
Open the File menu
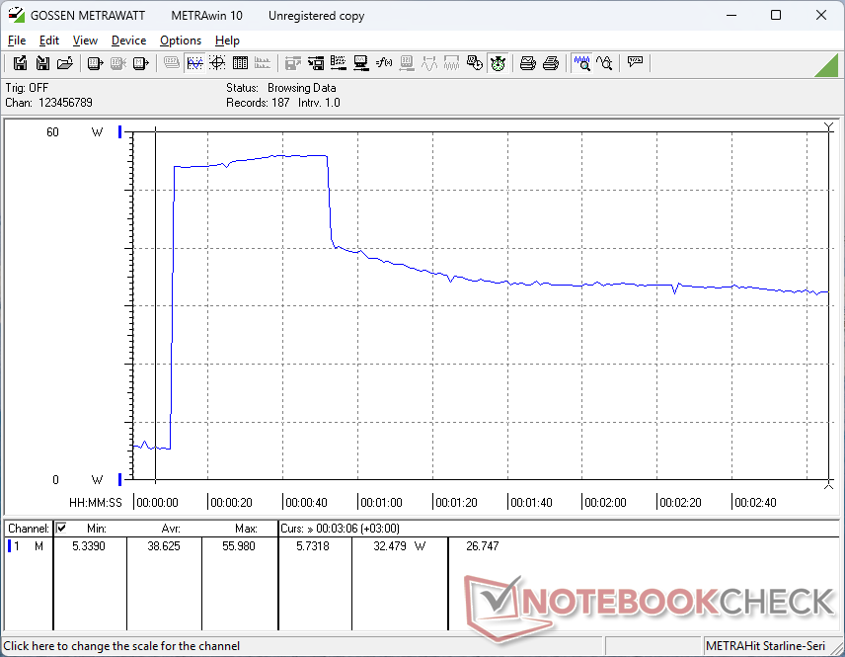17,41
